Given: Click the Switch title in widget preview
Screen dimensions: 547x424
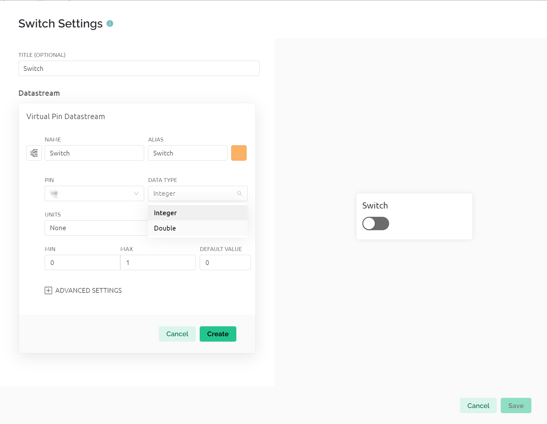Looking at the screenshot, I should tap(375, 206).
